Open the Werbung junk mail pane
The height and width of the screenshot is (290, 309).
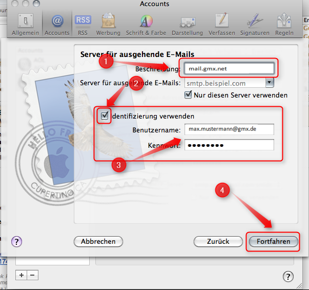[108, 25]
